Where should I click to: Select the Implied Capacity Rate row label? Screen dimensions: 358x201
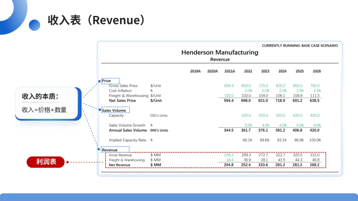click(127, 140)
